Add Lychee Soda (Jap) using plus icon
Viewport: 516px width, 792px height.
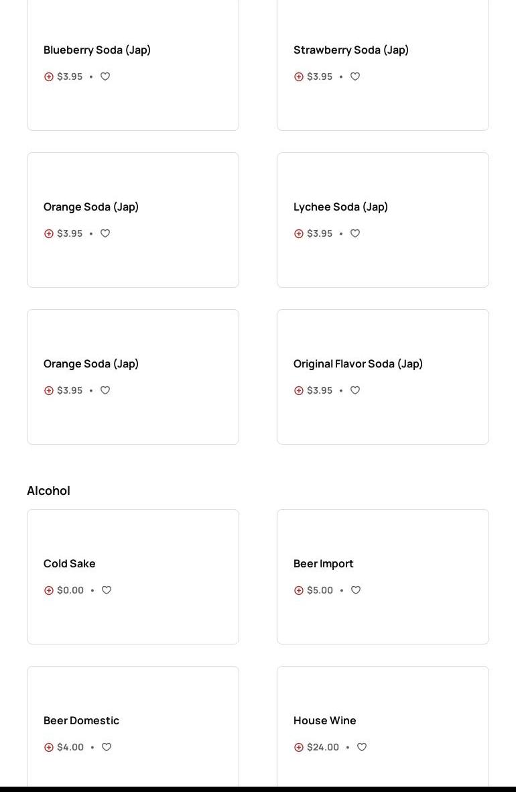[299, 233]
